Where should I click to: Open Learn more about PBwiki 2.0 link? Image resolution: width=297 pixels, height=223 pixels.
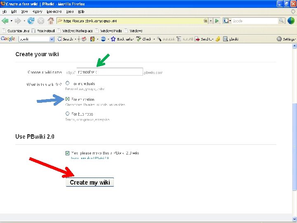[x=90, y=158]
